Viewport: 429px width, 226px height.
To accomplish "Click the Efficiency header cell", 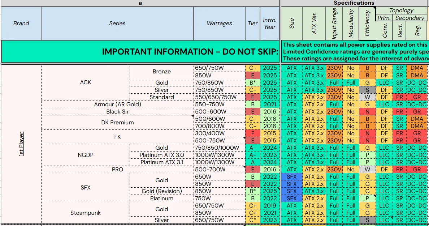I will click(x=367, y=24).
